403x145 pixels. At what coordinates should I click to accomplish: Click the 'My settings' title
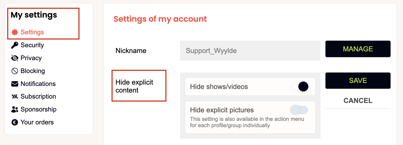tap(34, 15)
